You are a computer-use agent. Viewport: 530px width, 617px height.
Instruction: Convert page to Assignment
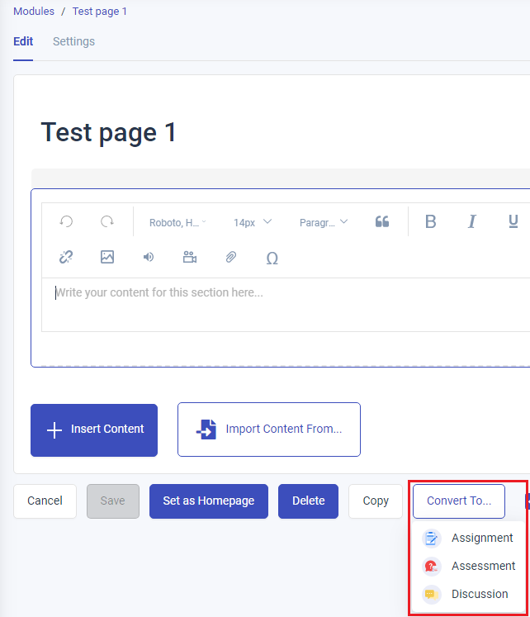pos(467,538)
